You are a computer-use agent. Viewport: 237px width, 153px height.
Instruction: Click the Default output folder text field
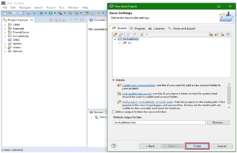pyautogui.click(x=159, y=123)
